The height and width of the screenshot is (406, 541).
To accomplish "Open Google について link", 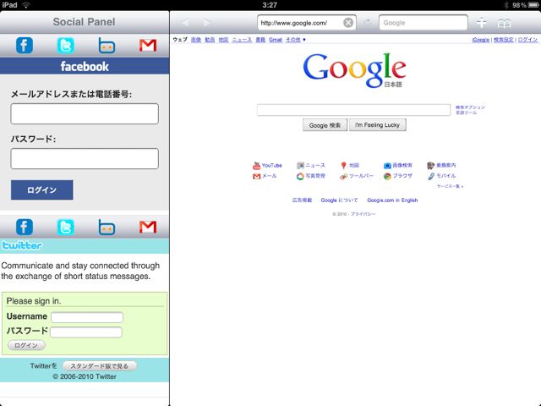I will point(340,200).
